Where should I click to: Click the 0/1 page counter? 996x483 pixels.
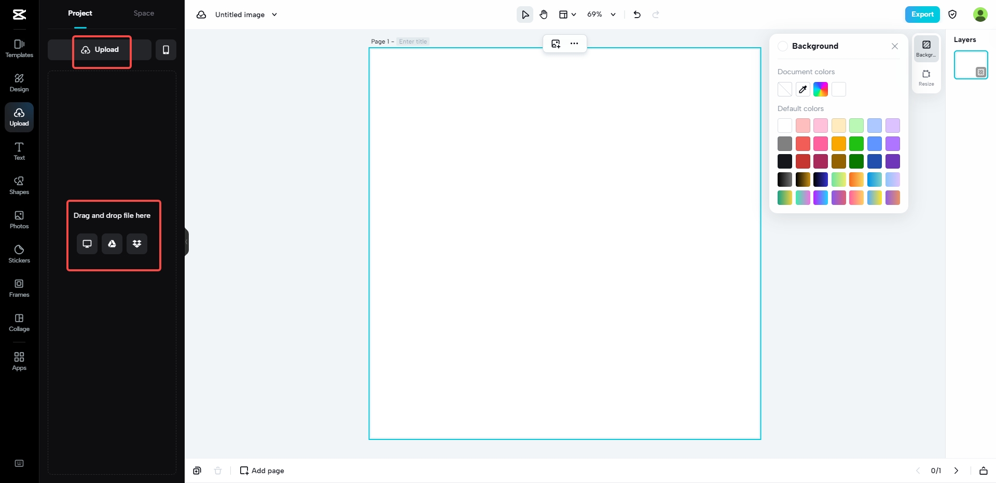coord(936,471)
